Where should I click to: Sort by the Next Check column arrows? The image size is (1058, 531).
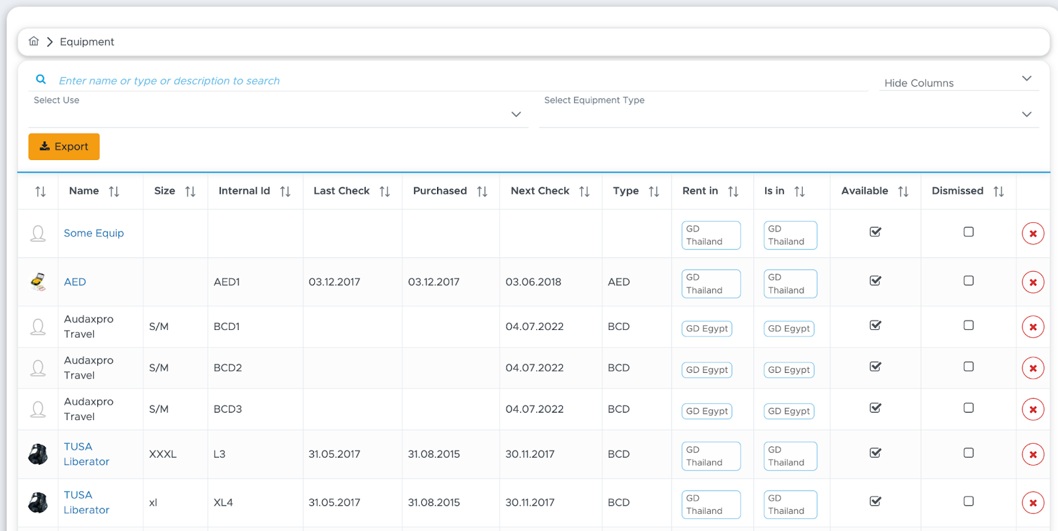[x=584, y=192]
